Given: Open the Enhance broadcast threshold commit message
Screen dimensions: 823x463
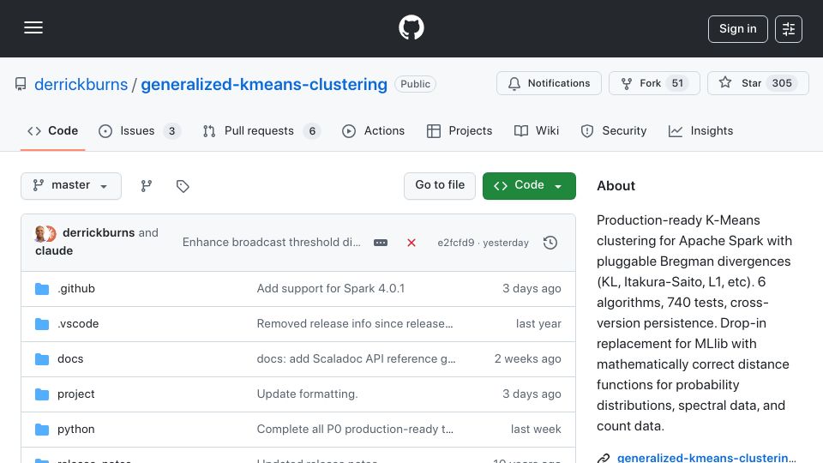Looking at the screenshot, I should 272,242.
